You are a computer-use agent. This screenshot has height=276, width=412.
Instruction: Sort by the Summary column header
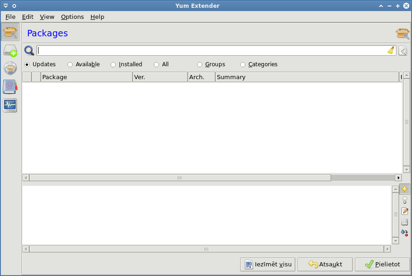(x=307, y=77)
